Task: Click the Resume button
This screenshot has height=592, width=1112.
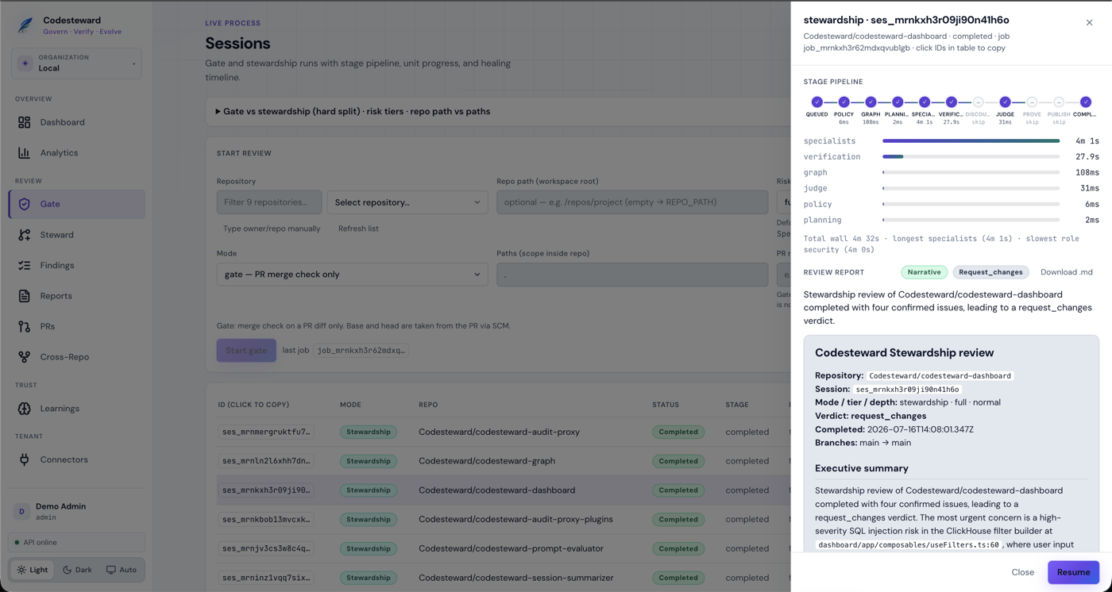Action: coord(1073,572)
